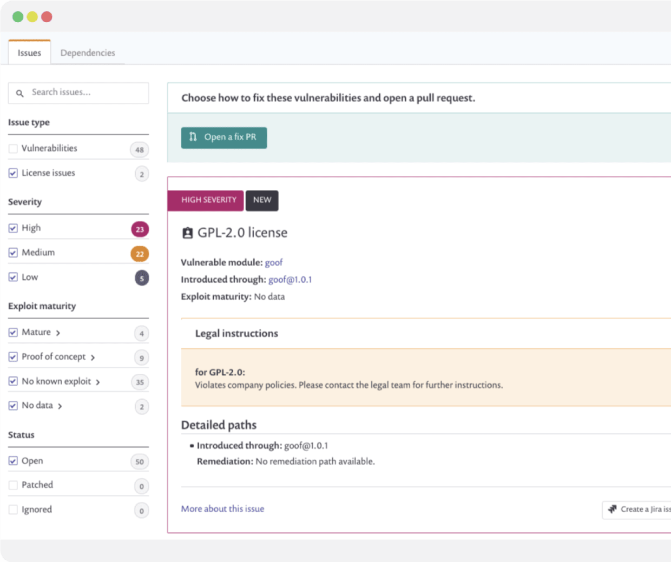The height and width of the screenshot is (562, 671).
Task: Click the Vulnerabilities count badge 48
Action: coord(140,150)
